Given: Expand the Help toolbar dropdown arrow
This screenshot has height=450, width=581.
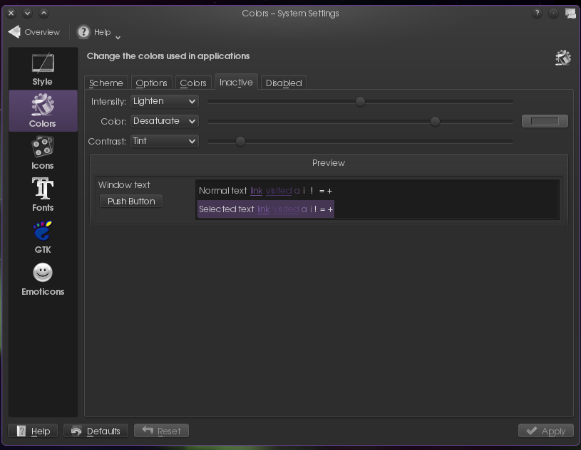Looking at the screenshot, I should tap(118, 37).
